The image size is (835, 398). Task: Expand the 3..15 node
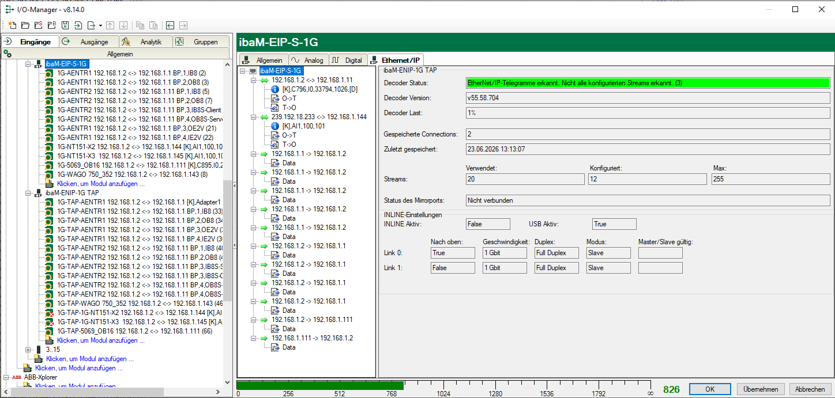pos(28,350)
